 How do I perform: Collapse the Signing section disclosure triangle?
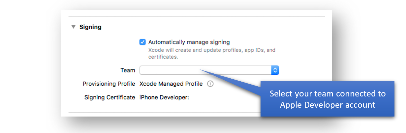tap(73, 27)
